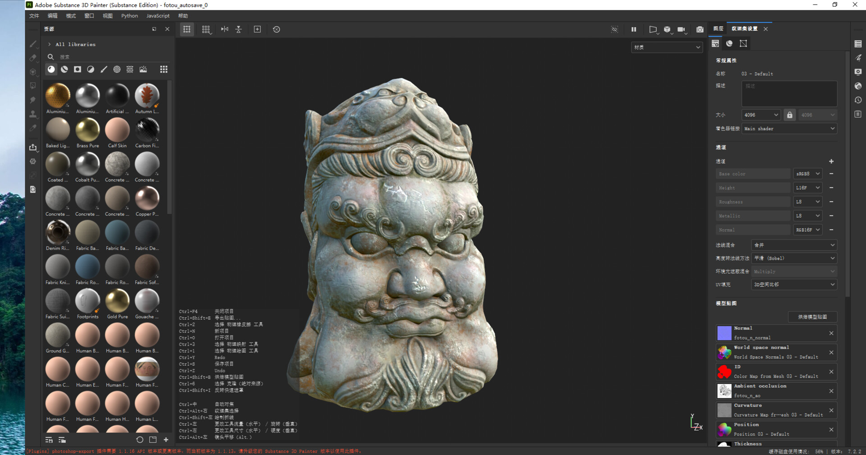The width and height of the screenshot is (866, 455).
Task: Switch to the 图层 tab
Action: click(x=718, y=28)
